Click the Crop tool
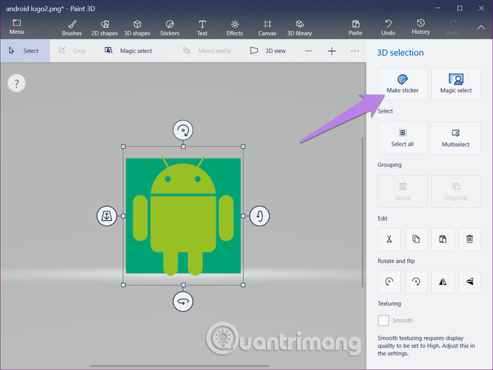Screen dimensions: 493x370 click(x=72, y=51)
